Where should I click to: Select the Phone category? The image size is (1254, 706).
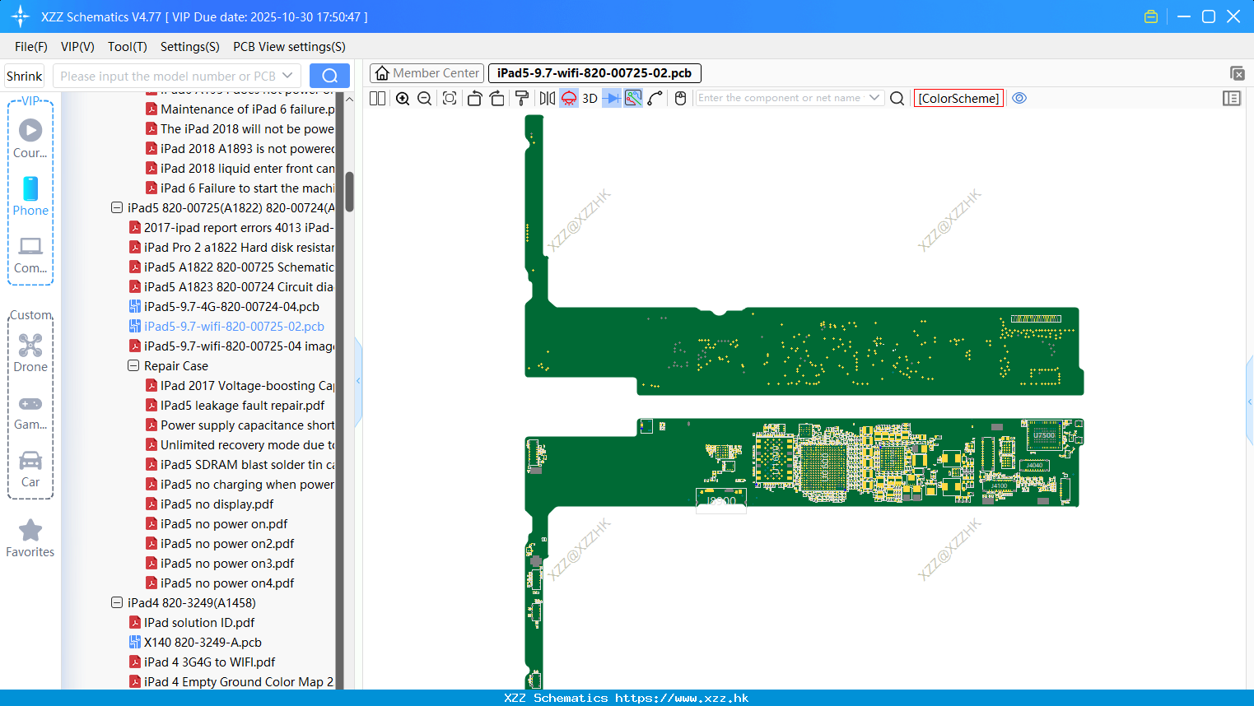[30, 197]
